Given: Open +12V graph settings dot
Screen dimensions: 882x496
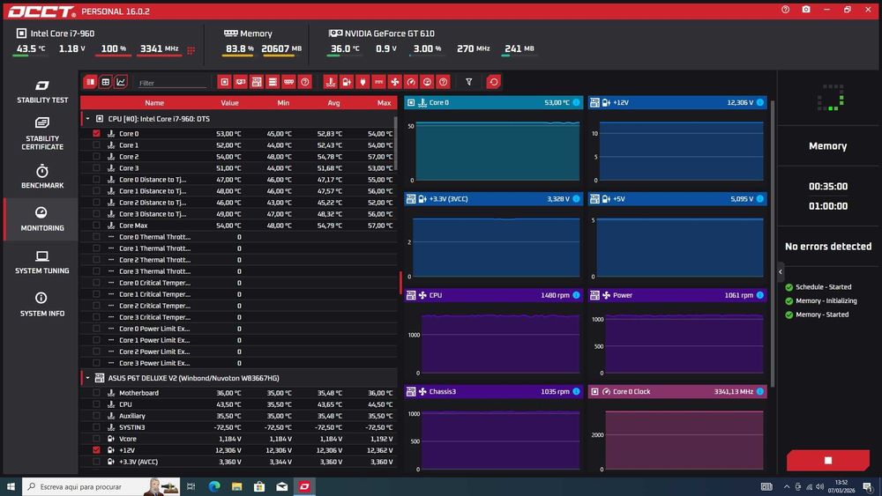Looking at the screenshot, I should (760, 102).
